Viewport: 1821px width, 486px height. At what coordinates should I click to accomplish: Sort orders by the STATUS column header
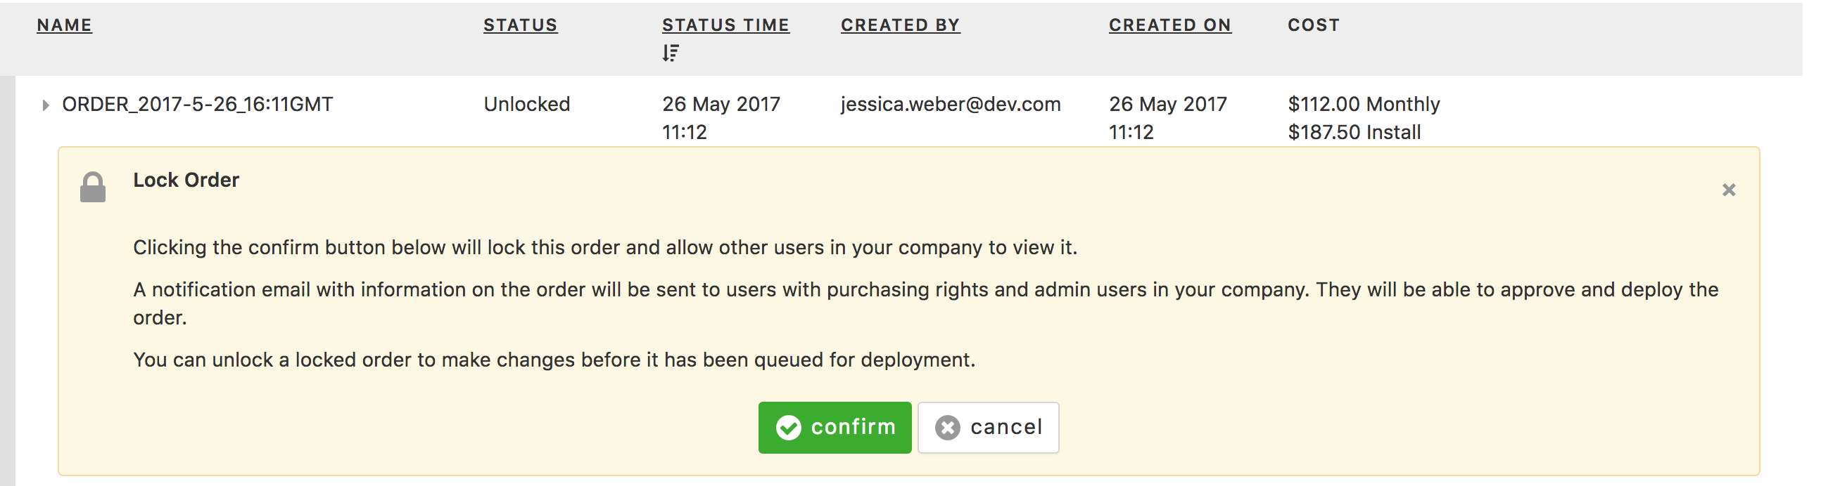[x=520, y=25]
